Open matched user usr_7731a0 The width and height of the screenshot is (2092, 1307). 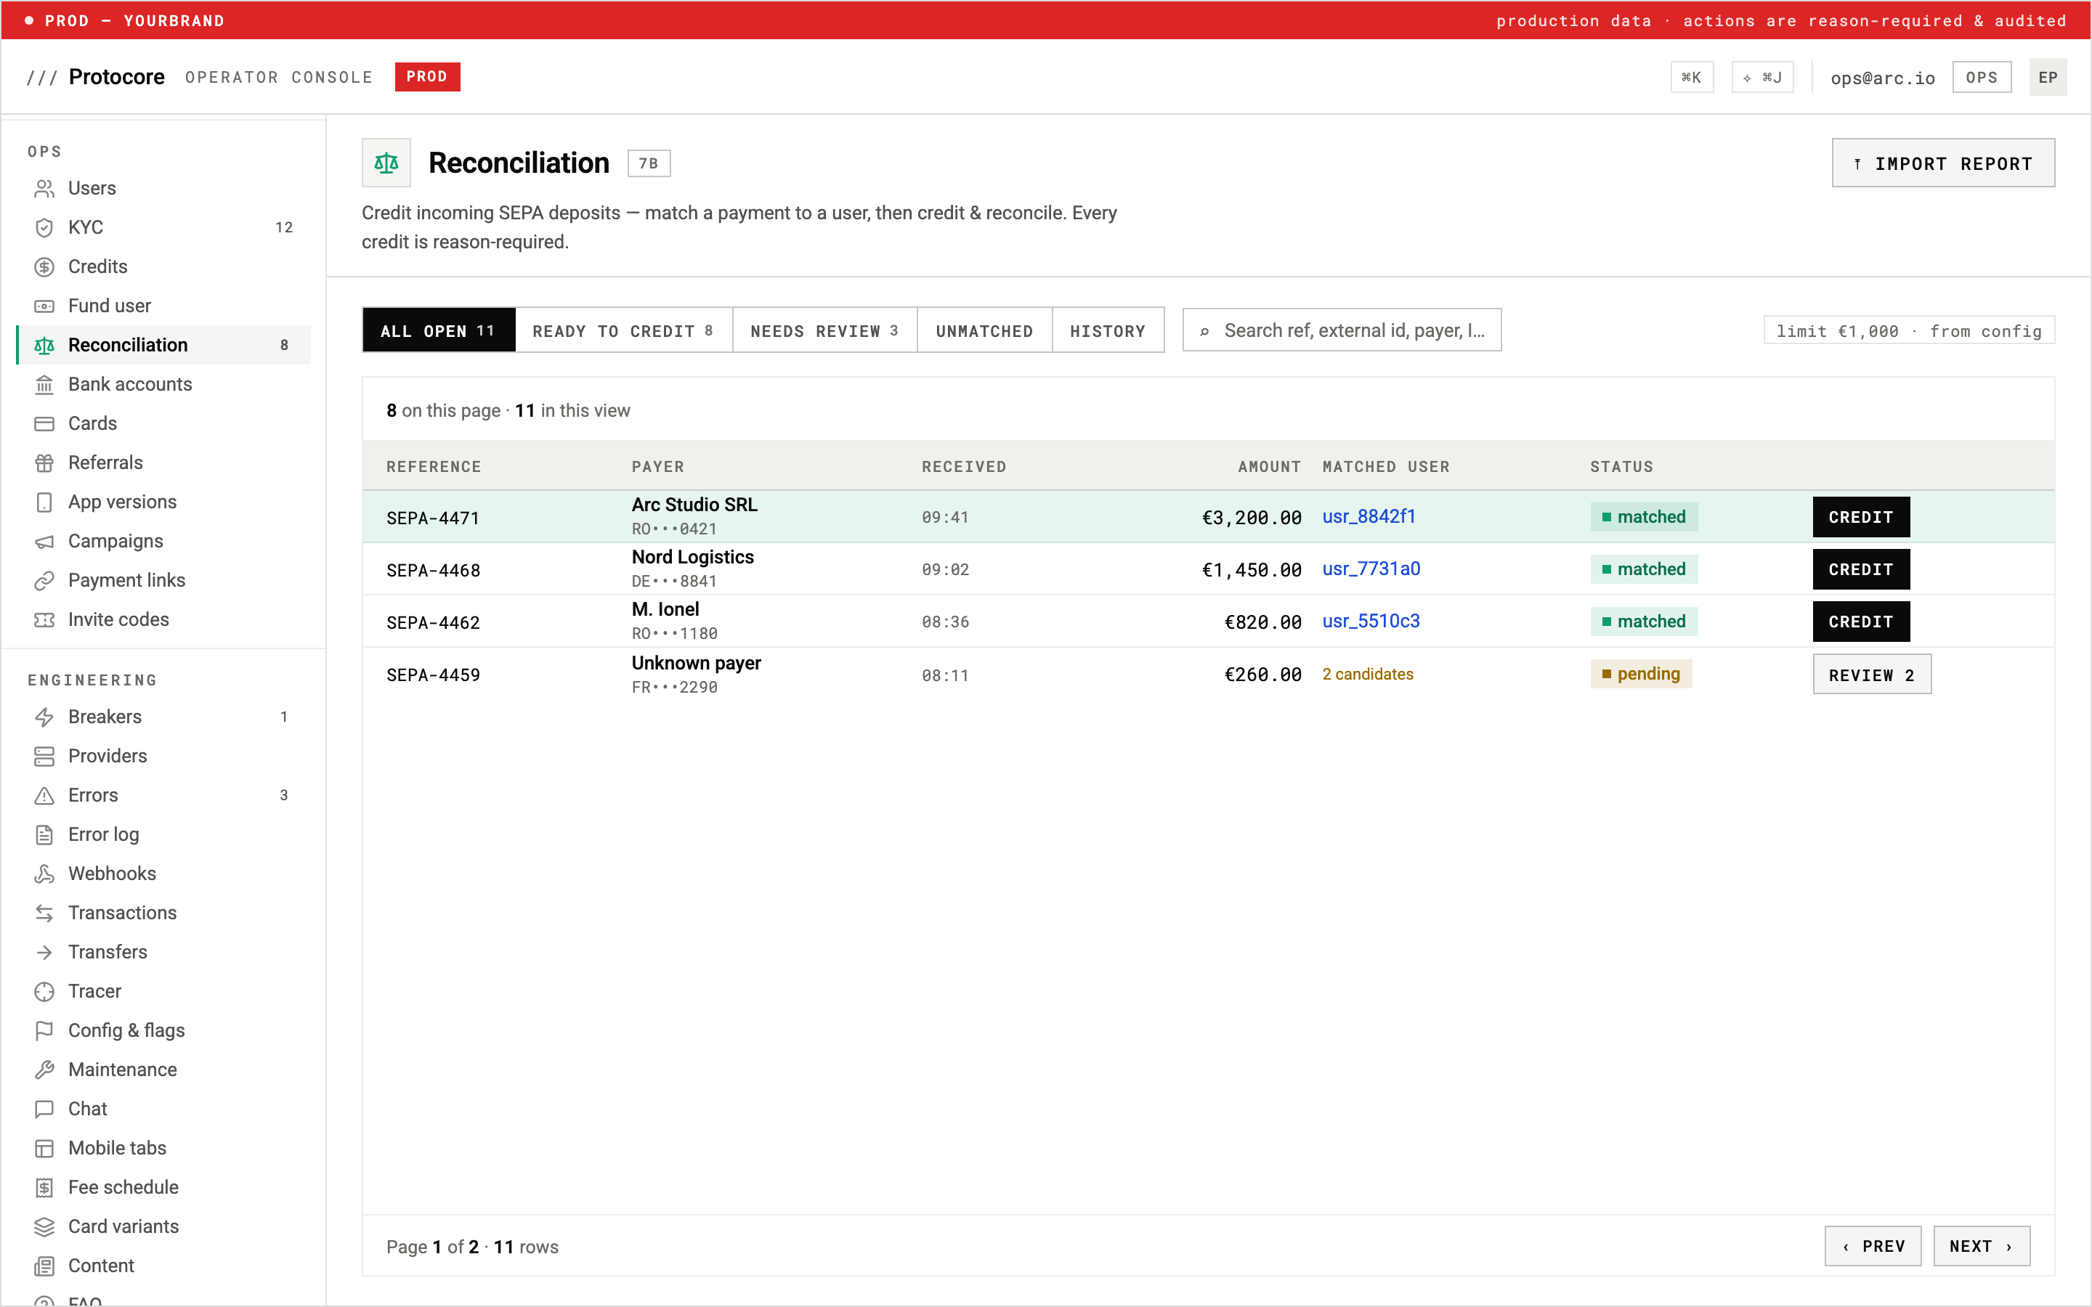(x=1371, y=569)
